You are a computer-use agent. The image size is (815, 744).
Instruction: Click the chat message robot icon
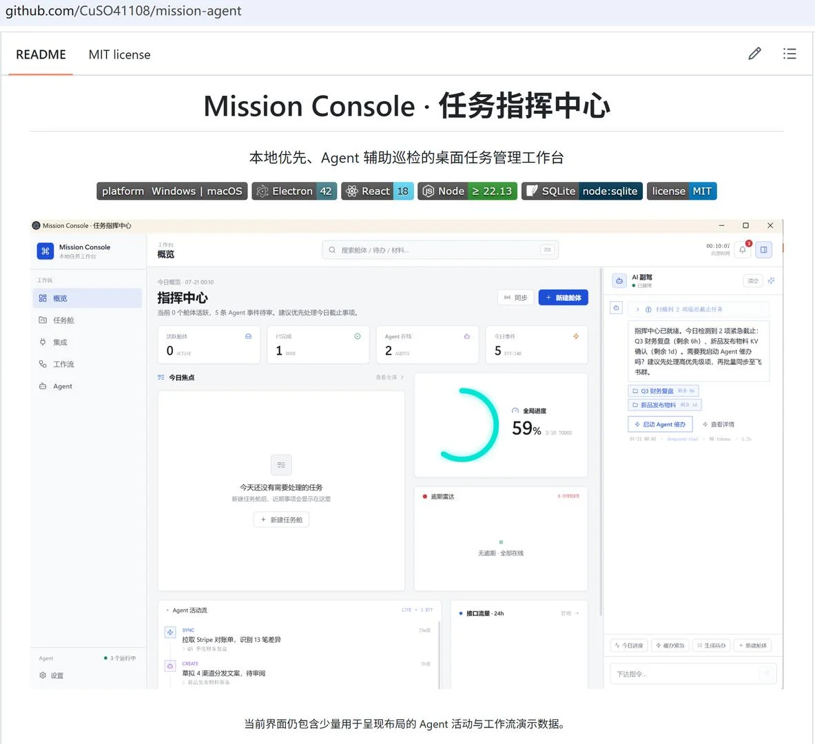[616, 309]
